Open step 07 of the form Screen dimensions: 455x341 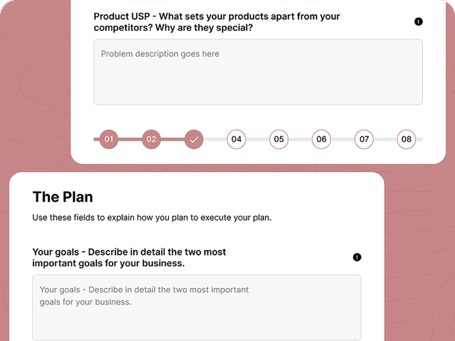tap(364, 139)
